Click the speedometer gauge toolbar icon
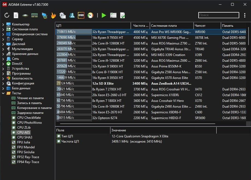251x180 pixels. tap(90, 15)
